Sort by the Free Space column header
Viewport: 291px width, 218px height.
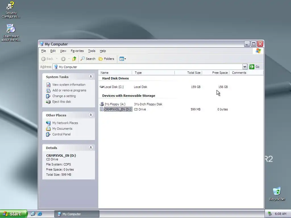click(x=216, y=73)
